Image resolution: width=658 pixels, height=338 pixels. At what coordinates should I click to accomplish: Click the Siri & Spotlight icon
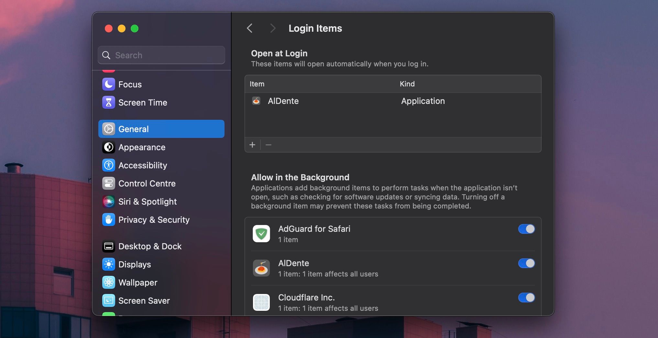(x=108, y=201)
